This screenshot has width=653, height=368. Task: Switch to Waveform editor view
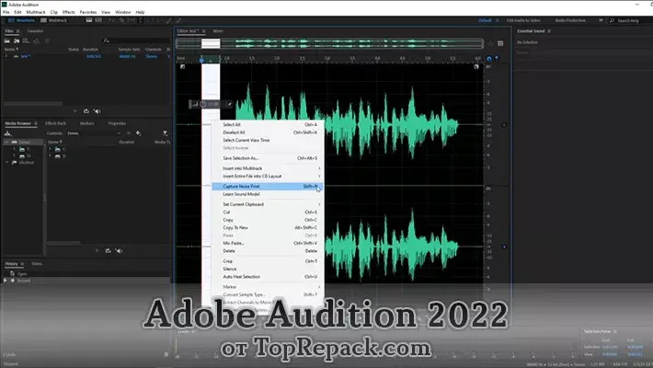coord(21,20)
